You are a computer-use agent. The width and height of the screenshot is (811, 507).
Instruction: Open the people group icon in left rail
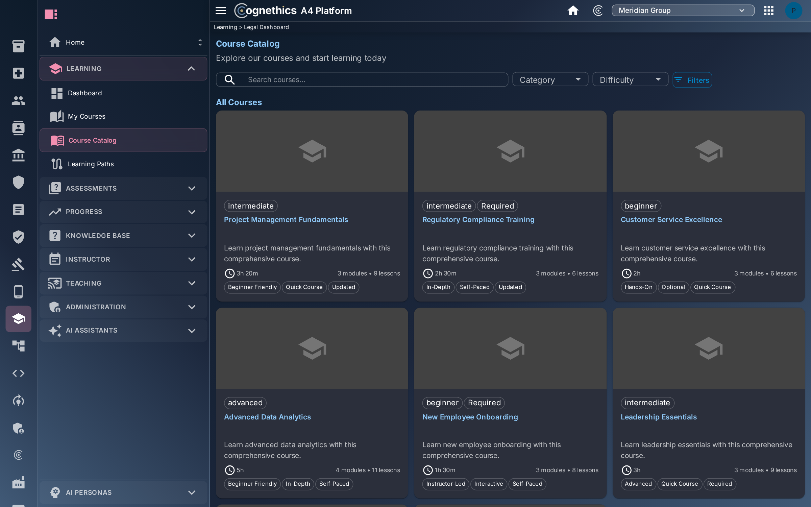[18, 100]
